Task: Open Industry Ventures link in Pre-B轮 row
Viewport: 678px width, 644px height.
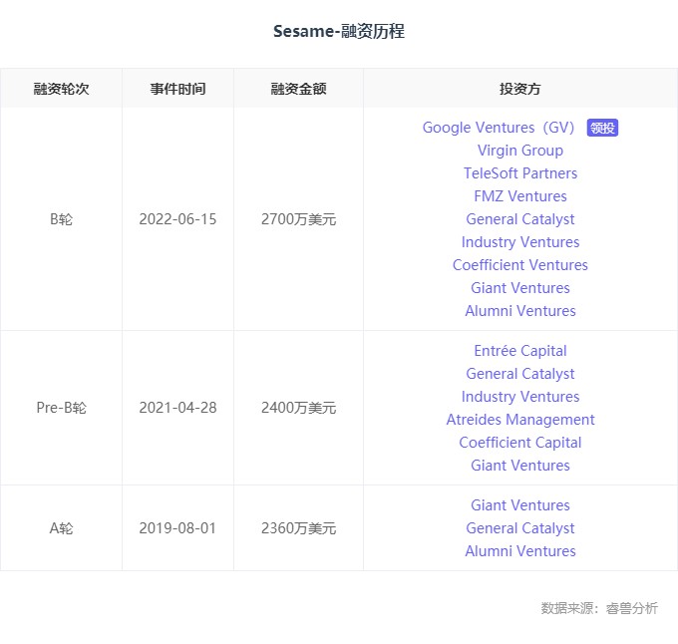Action: pos(520,397)
